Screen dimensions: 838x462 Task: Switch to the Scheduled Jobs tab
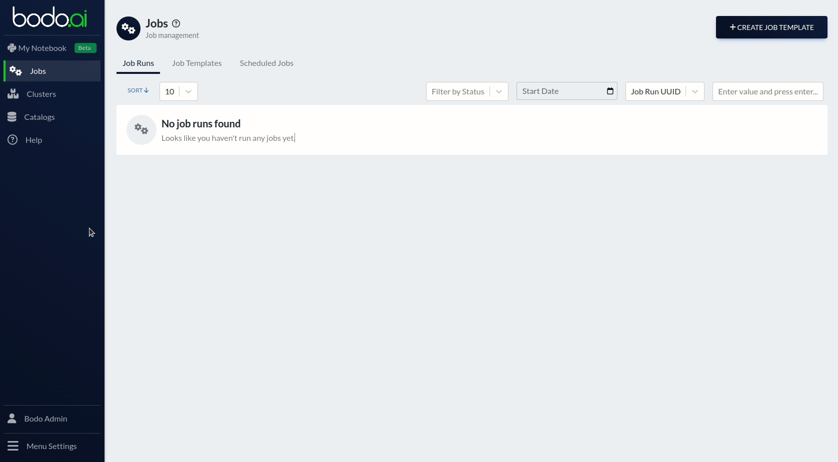[266, 63]
